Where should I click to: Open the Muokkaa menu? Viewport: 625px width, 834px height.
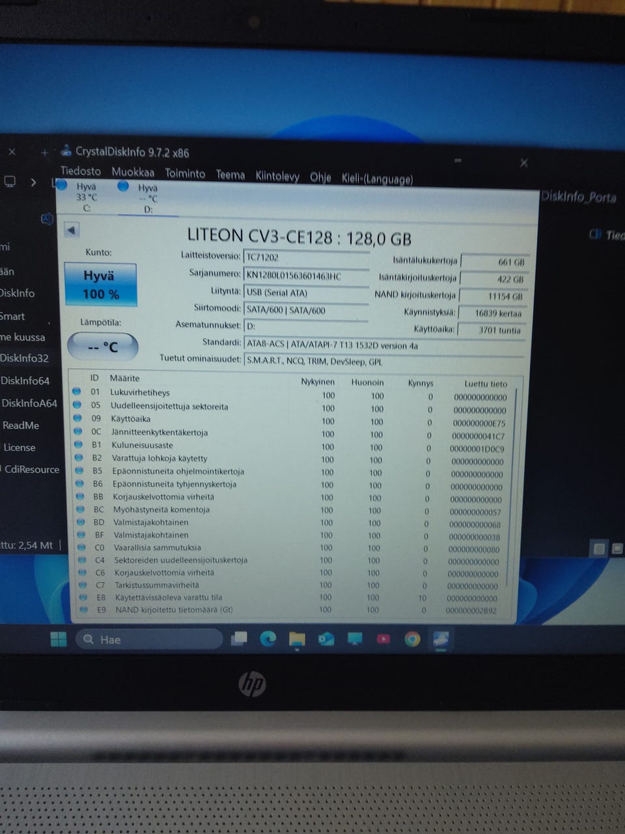133,172
